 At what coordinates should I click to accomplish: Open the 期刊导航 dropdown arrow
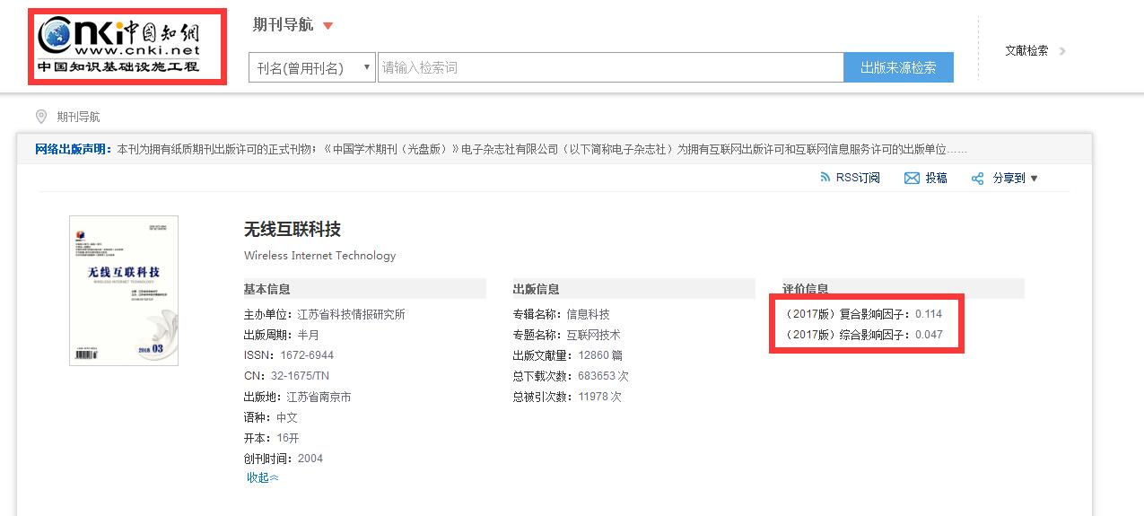[327, 26]
